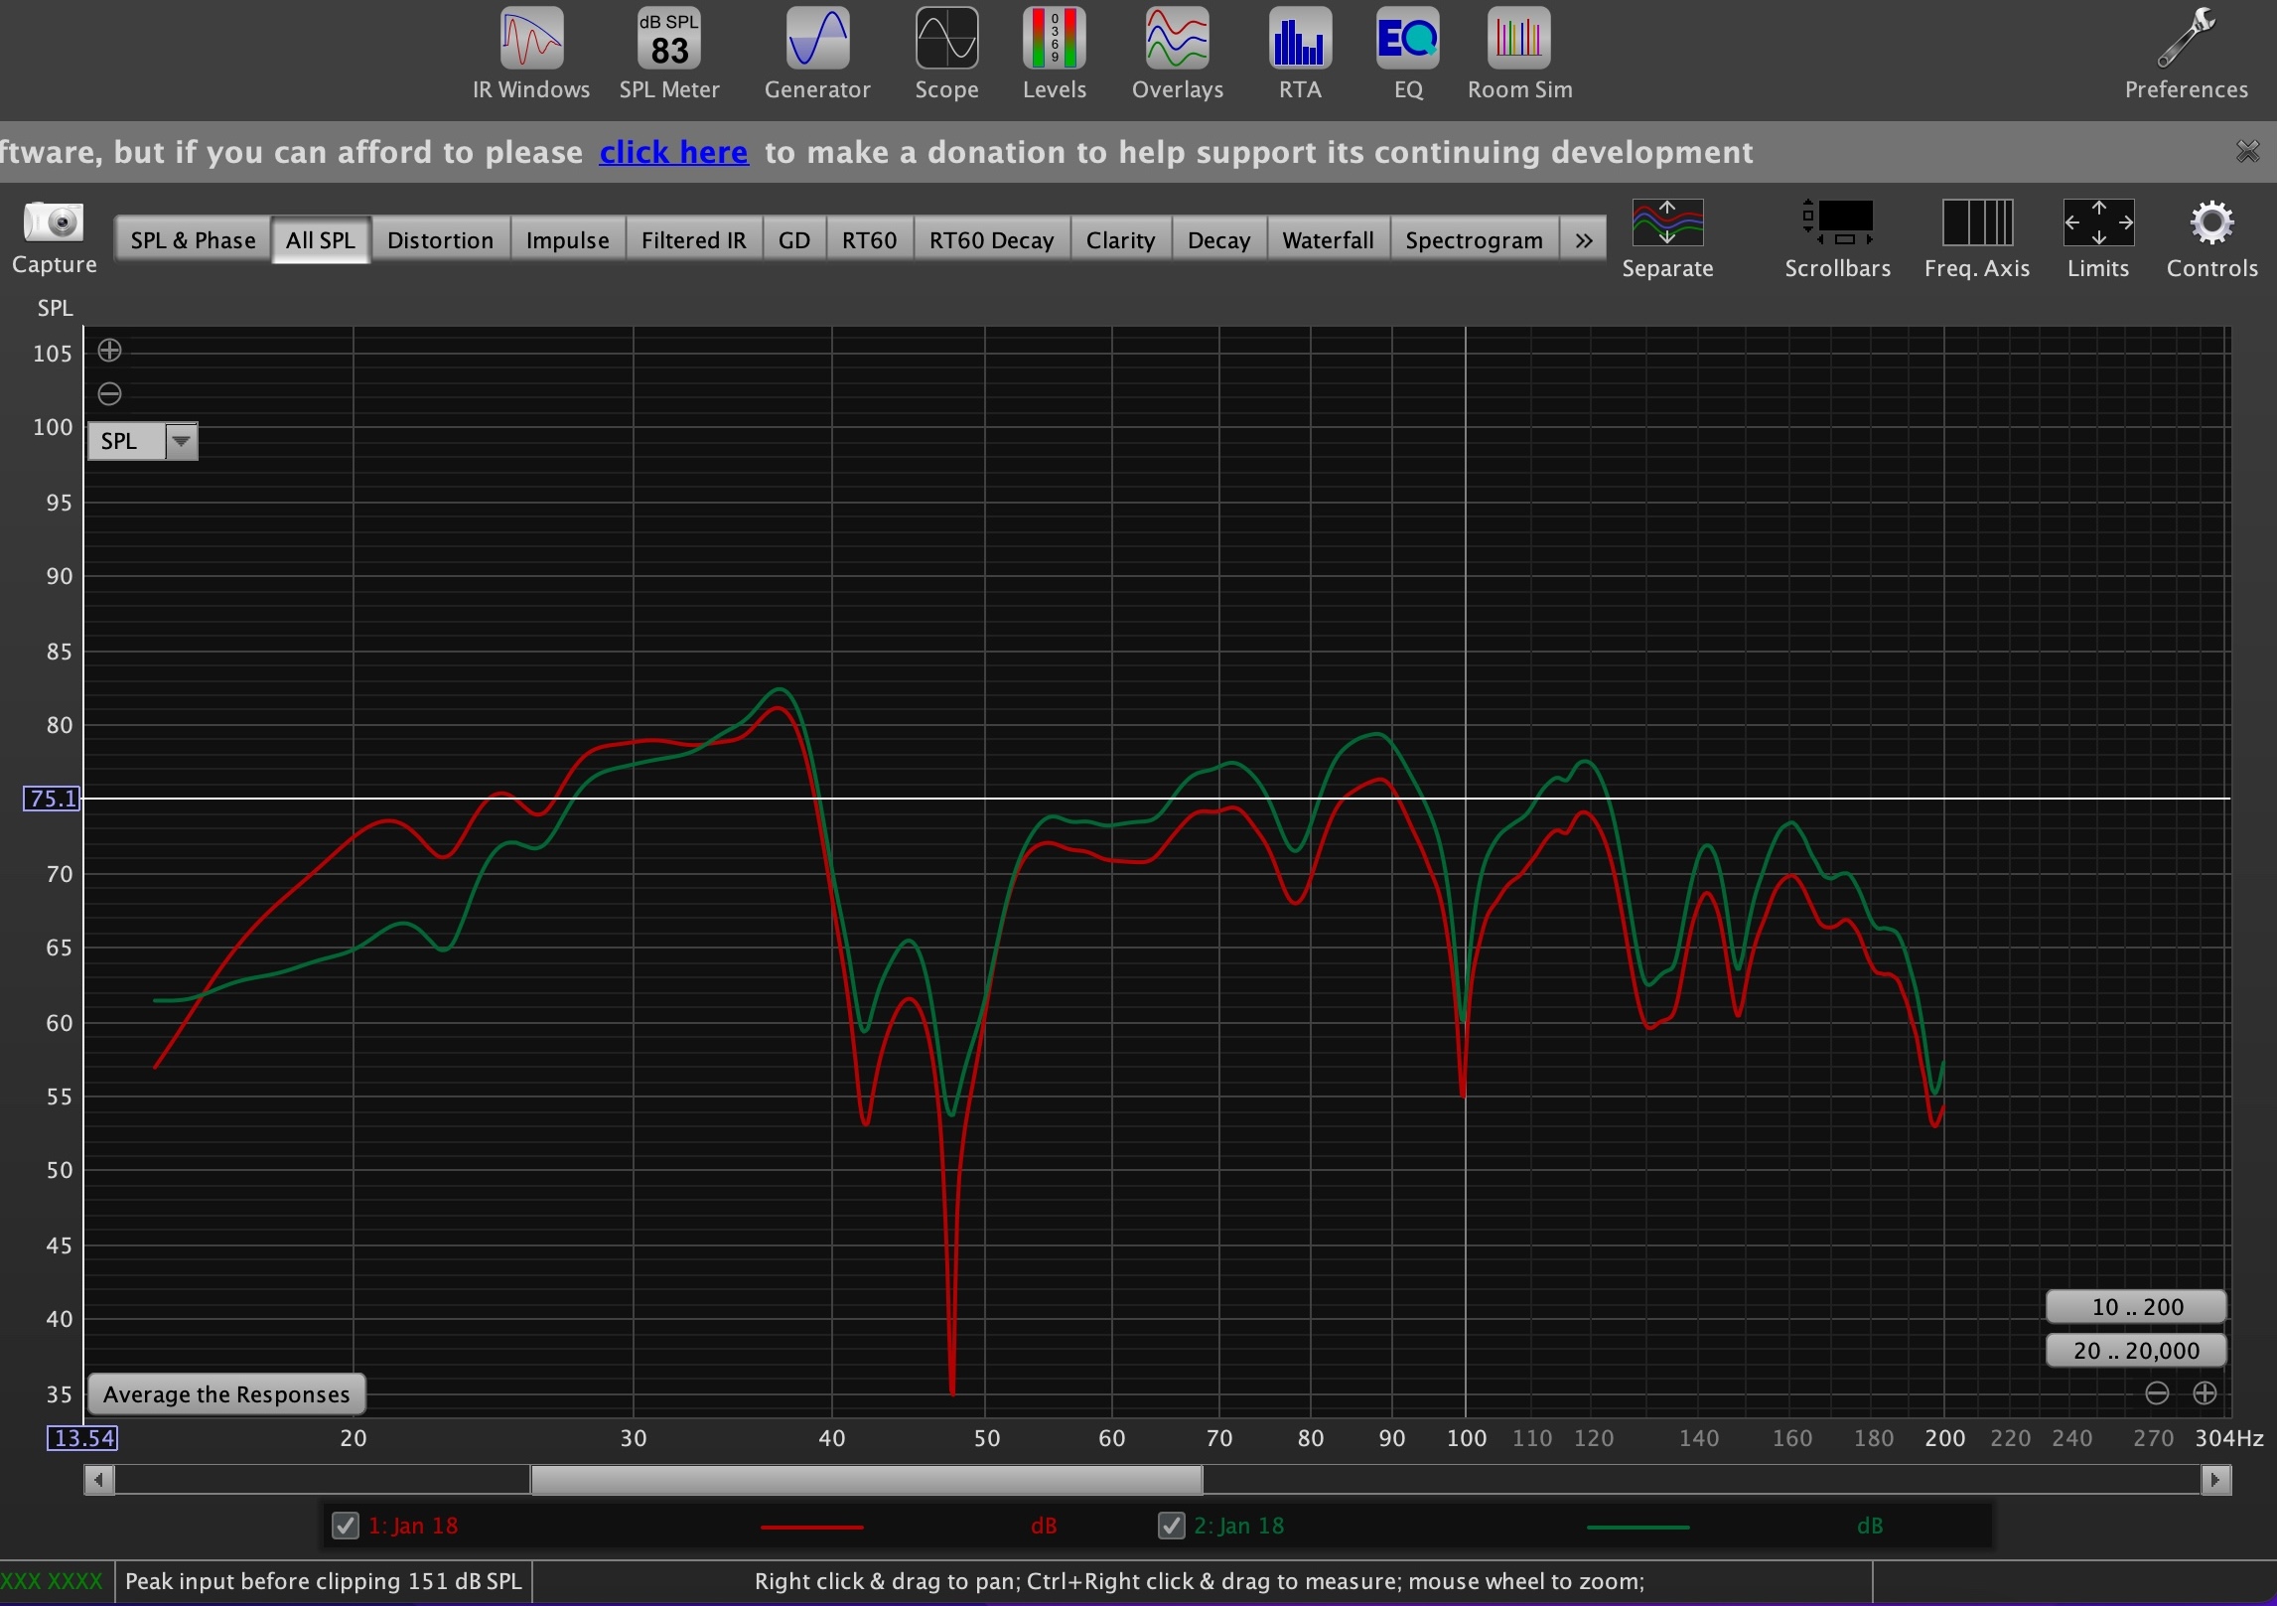
Task: Uncheck the red 1: Jan 18 trace
Action: (x=345, y=1526)
